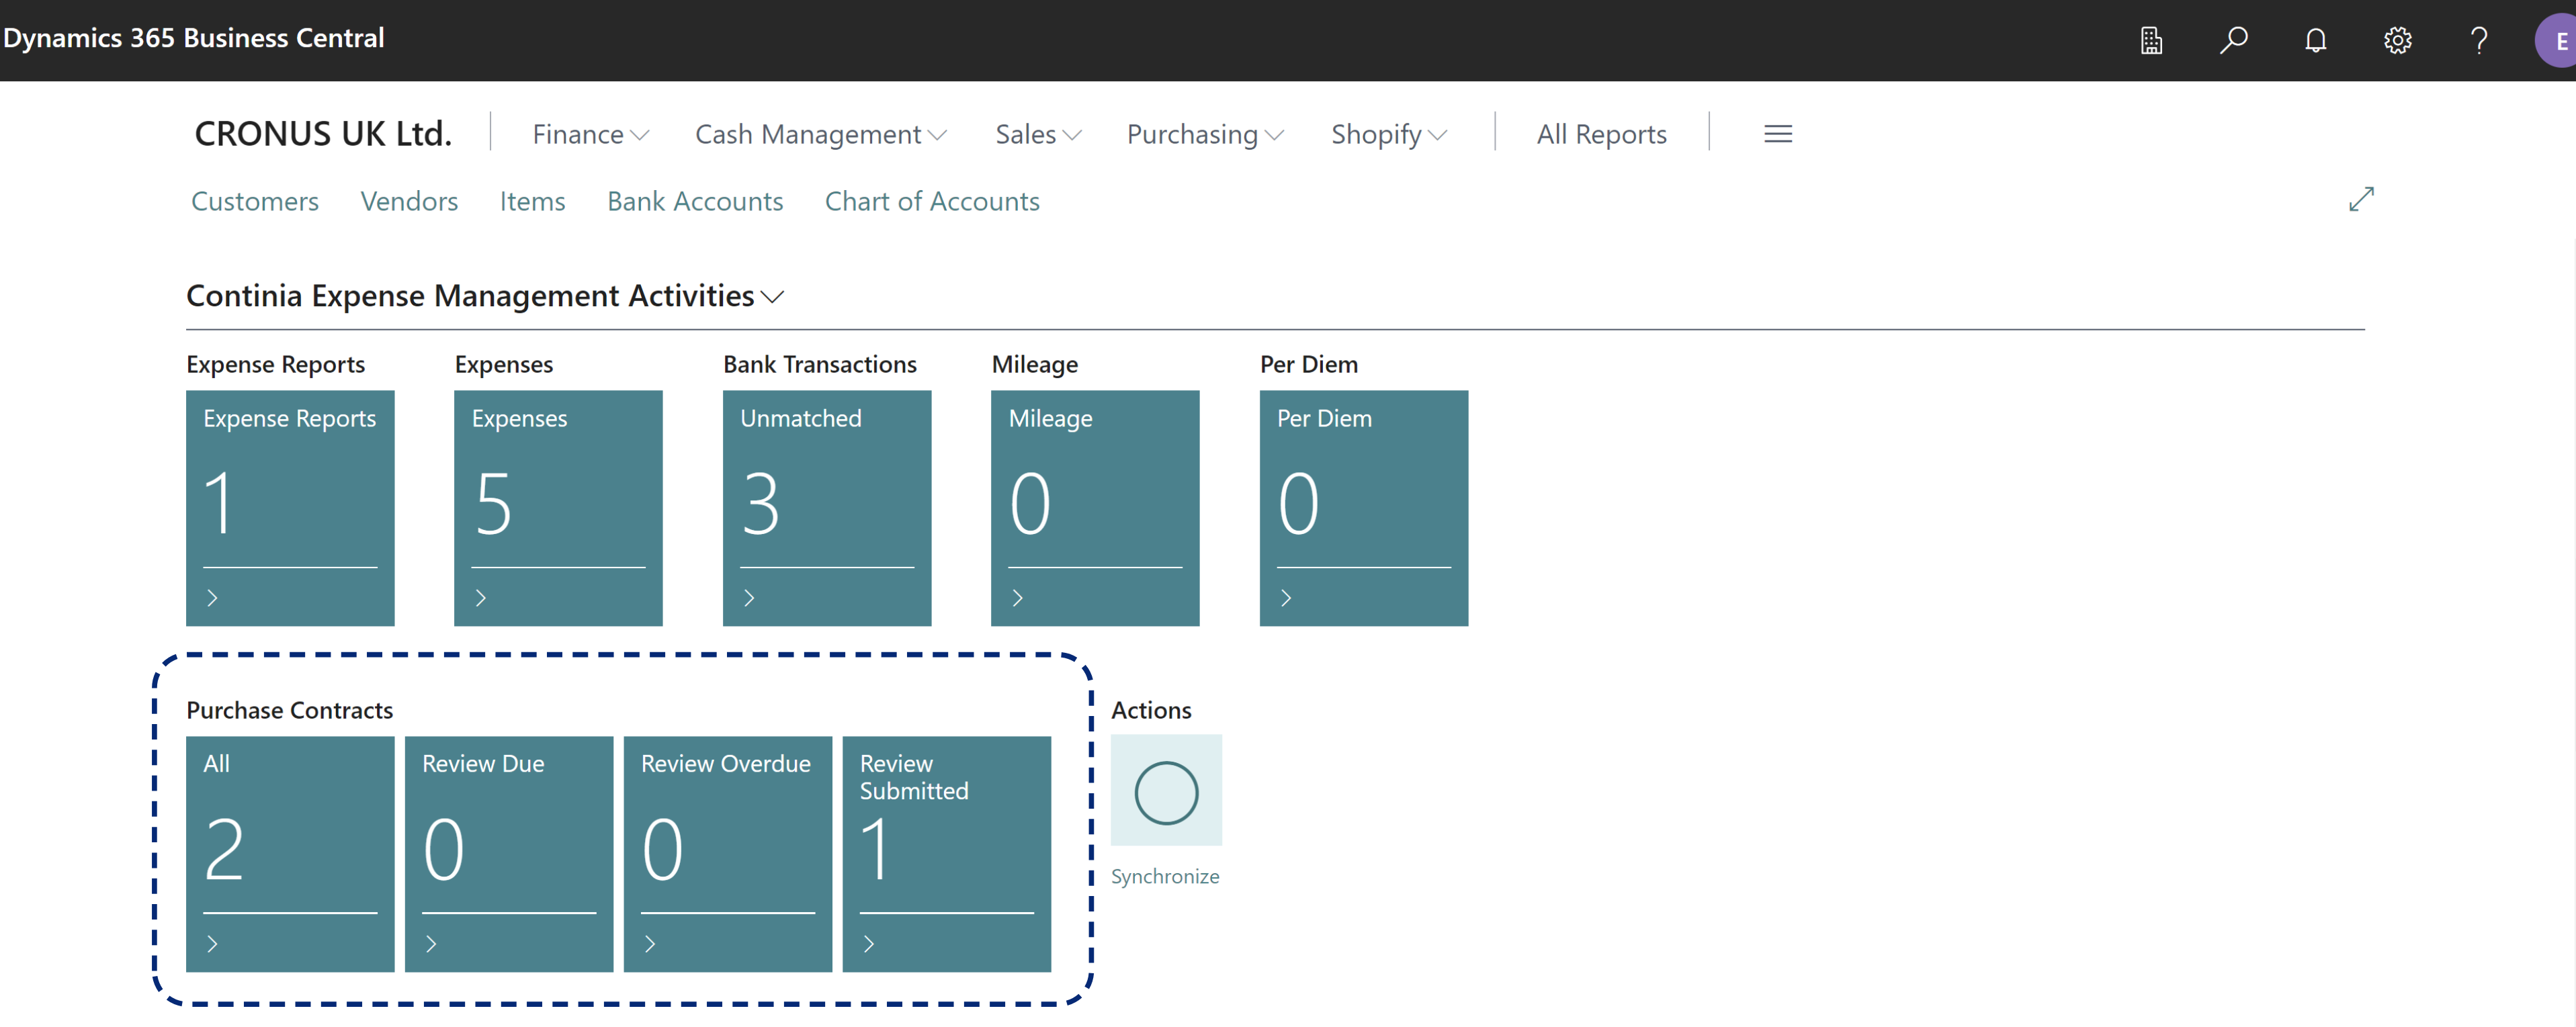Open the settings gear icon
The height and width of the screenshot is (1027, 2576).
click(2397, 40)
